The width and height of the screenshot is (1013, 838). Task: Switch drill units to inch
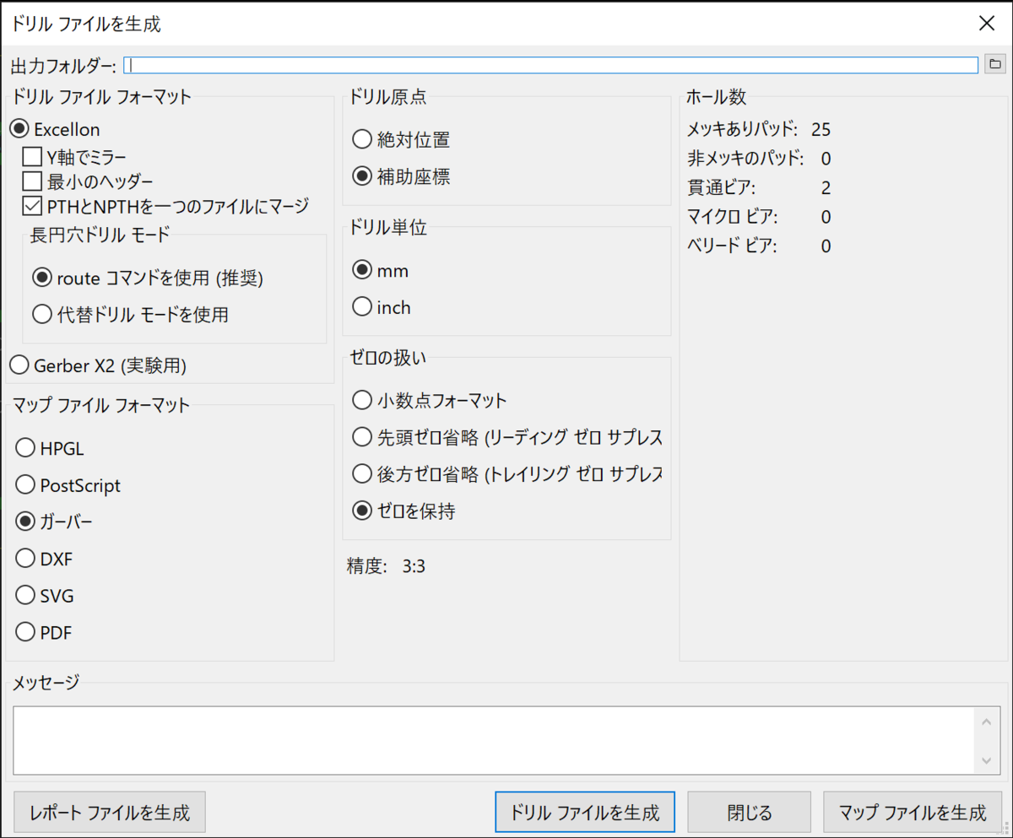pos(362,307)
